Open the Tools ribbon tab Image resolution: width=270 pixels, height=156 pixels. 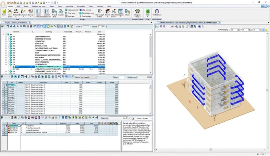pos(91,6)
